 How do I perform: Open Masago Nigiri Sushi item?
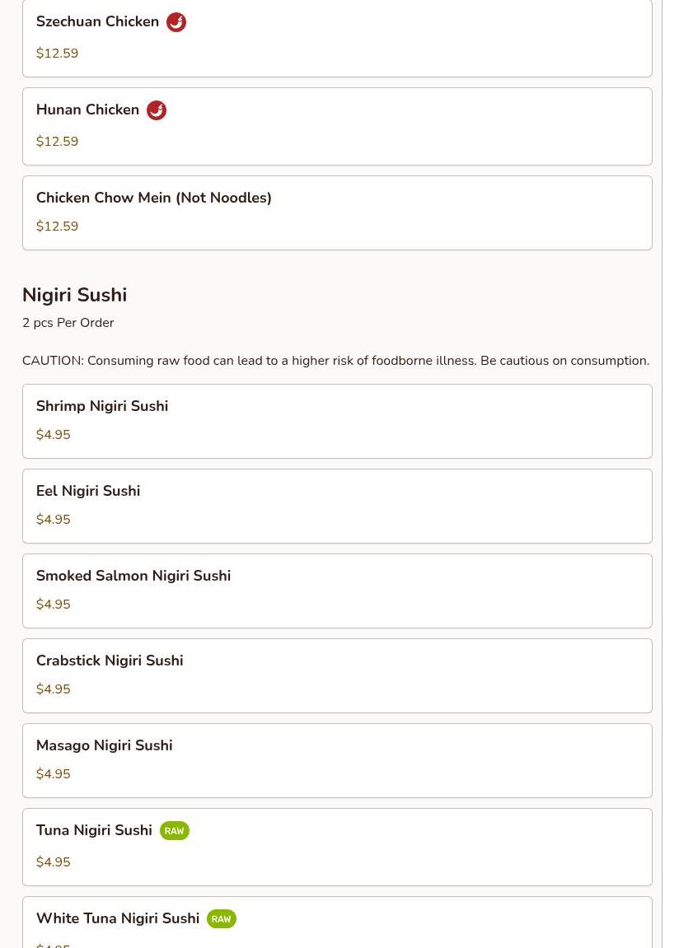point(104,745)
